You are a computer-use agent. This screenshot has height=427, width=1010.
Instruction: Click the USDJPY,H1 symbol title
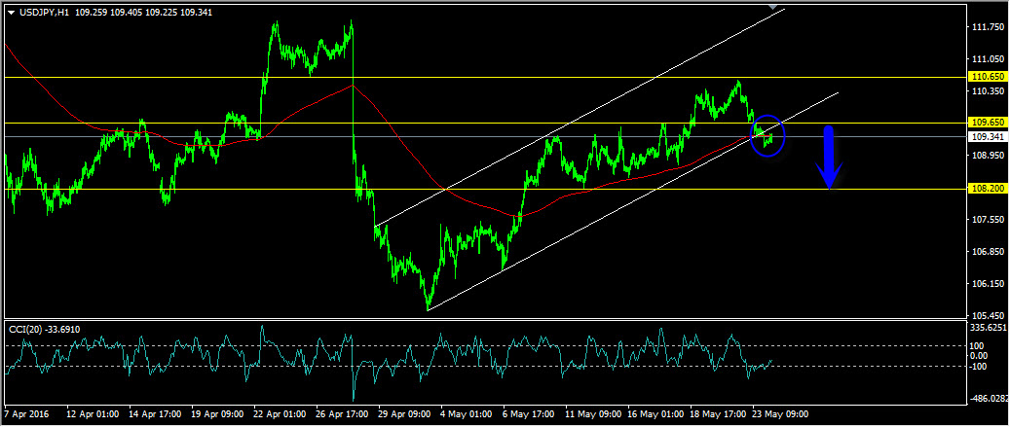43,13
